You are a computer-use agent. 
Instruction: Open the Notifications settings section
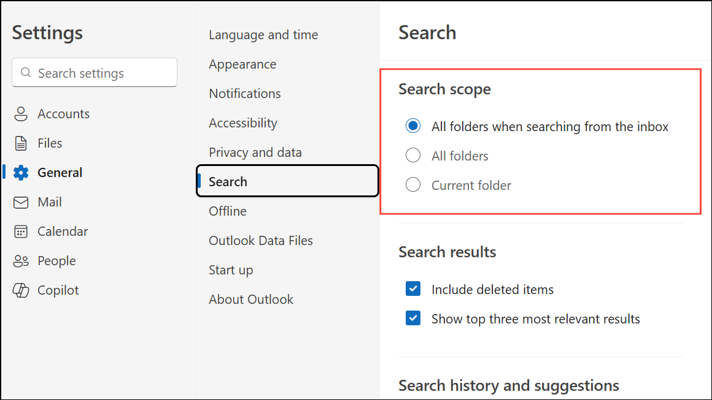pyautogui.click(x=245, y=94)
